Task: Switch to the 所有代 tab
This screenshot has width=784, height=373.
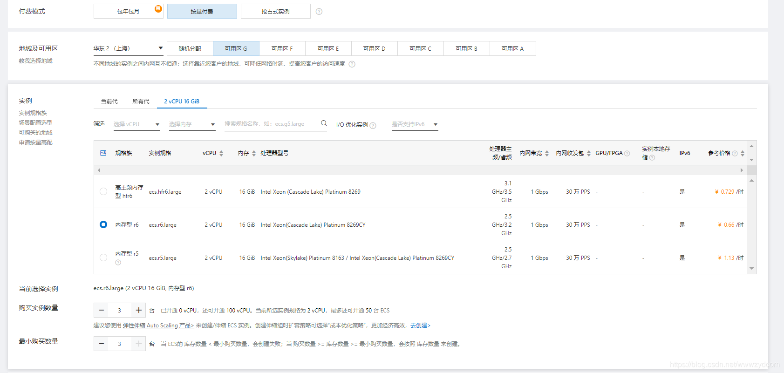Action: pyautogui.click(x=141, y=101)
